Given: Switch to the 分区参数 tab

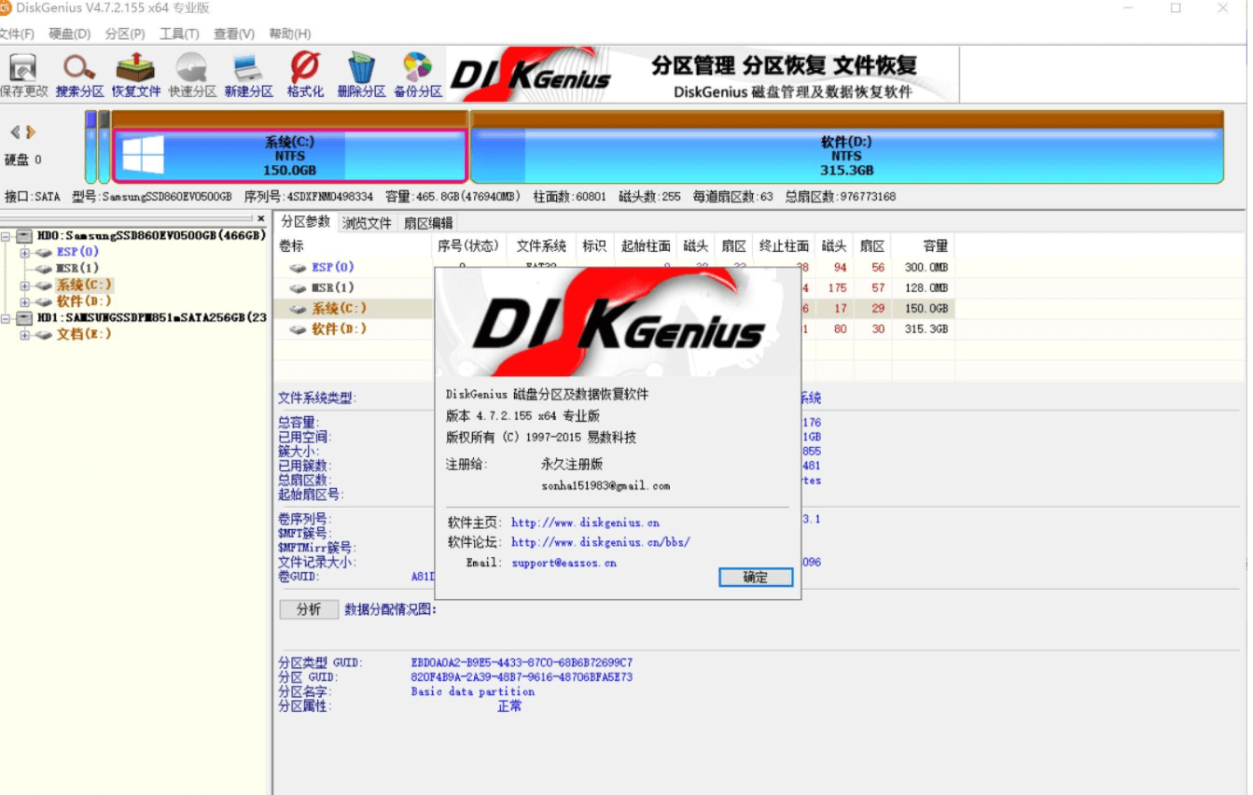Looking at the screenshot, I should pyautogui.click(x=306, y=222).
